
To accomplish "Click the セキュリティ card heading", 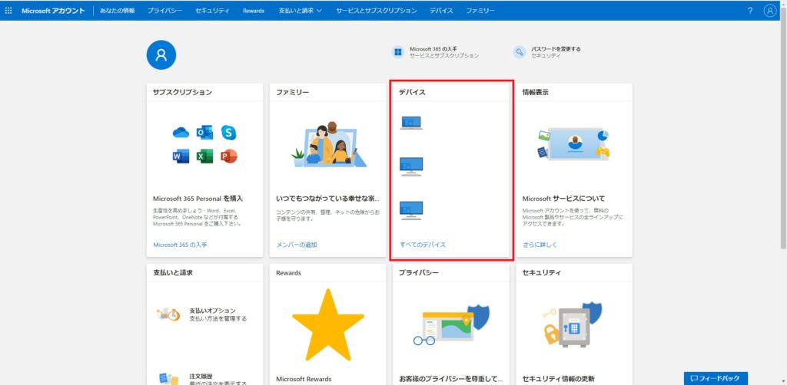I will pyautogui.click(x=542, y=273).
